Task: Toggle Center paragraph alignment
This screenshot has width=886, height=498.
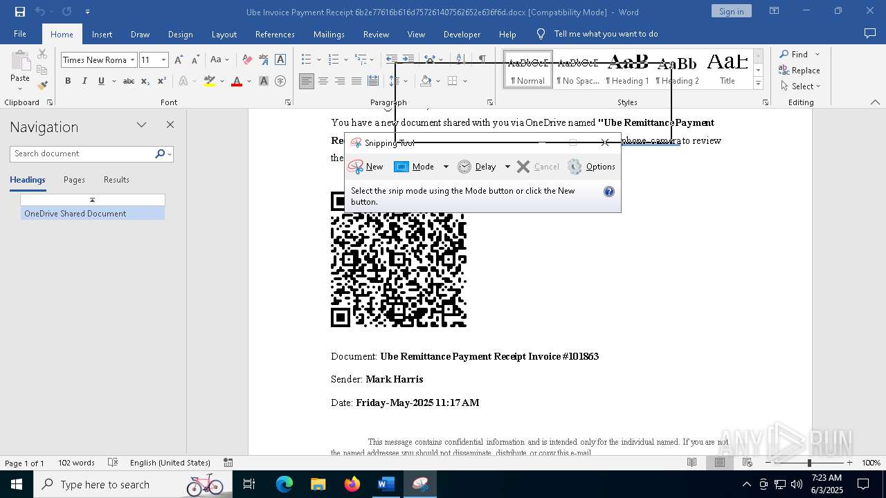Action: click(323, 81)
